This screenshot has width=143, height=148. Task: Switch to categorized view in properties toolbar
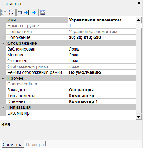[x=4, y=13]
